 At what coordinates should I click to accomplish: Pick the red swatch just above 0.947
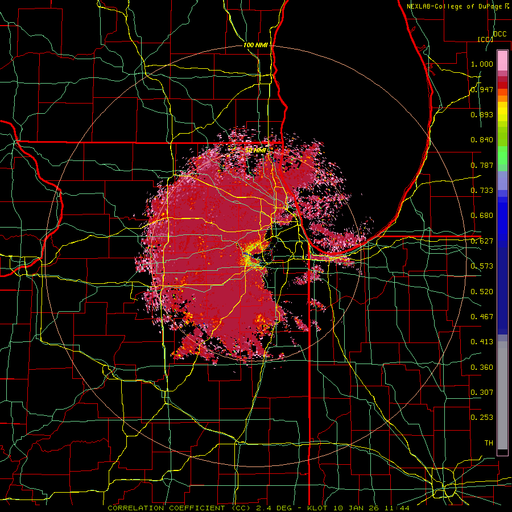click(502, 85)
